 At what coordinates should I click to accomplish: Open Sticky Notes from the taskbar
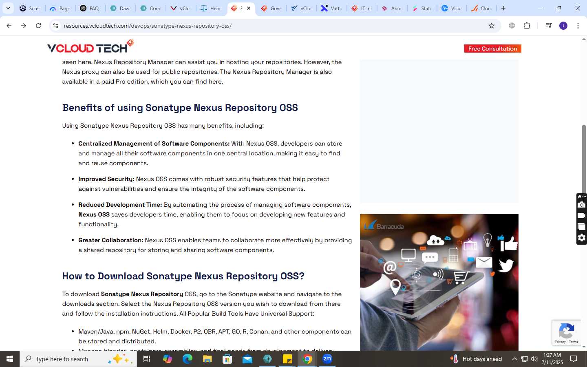(287, 359)
